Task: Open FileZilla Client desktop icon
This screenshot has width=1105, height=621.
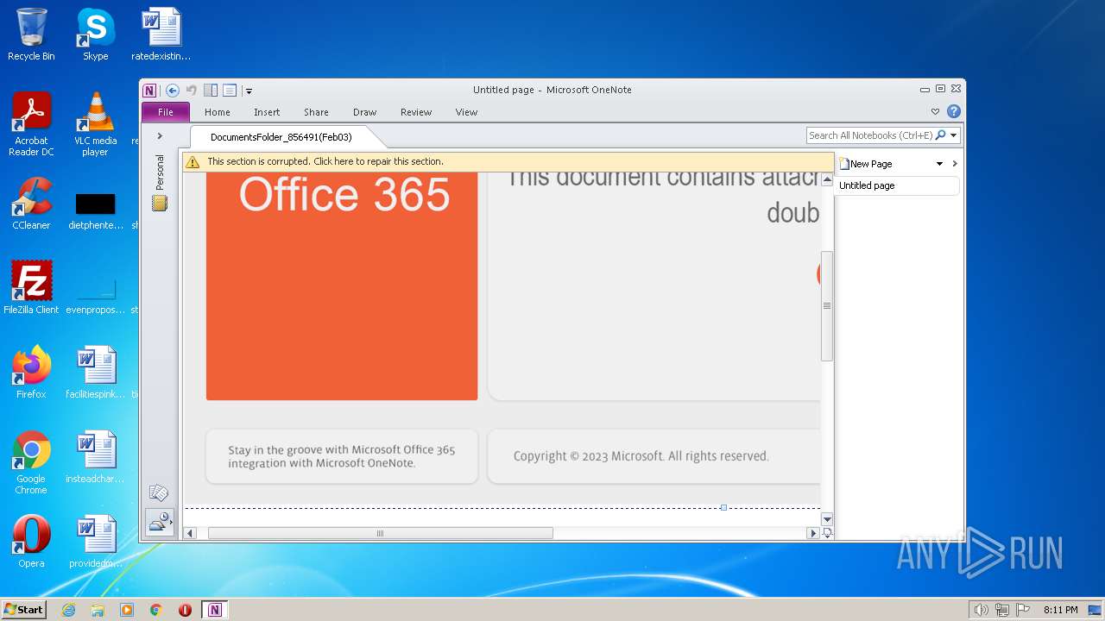Action: click(x=31, y=287)
